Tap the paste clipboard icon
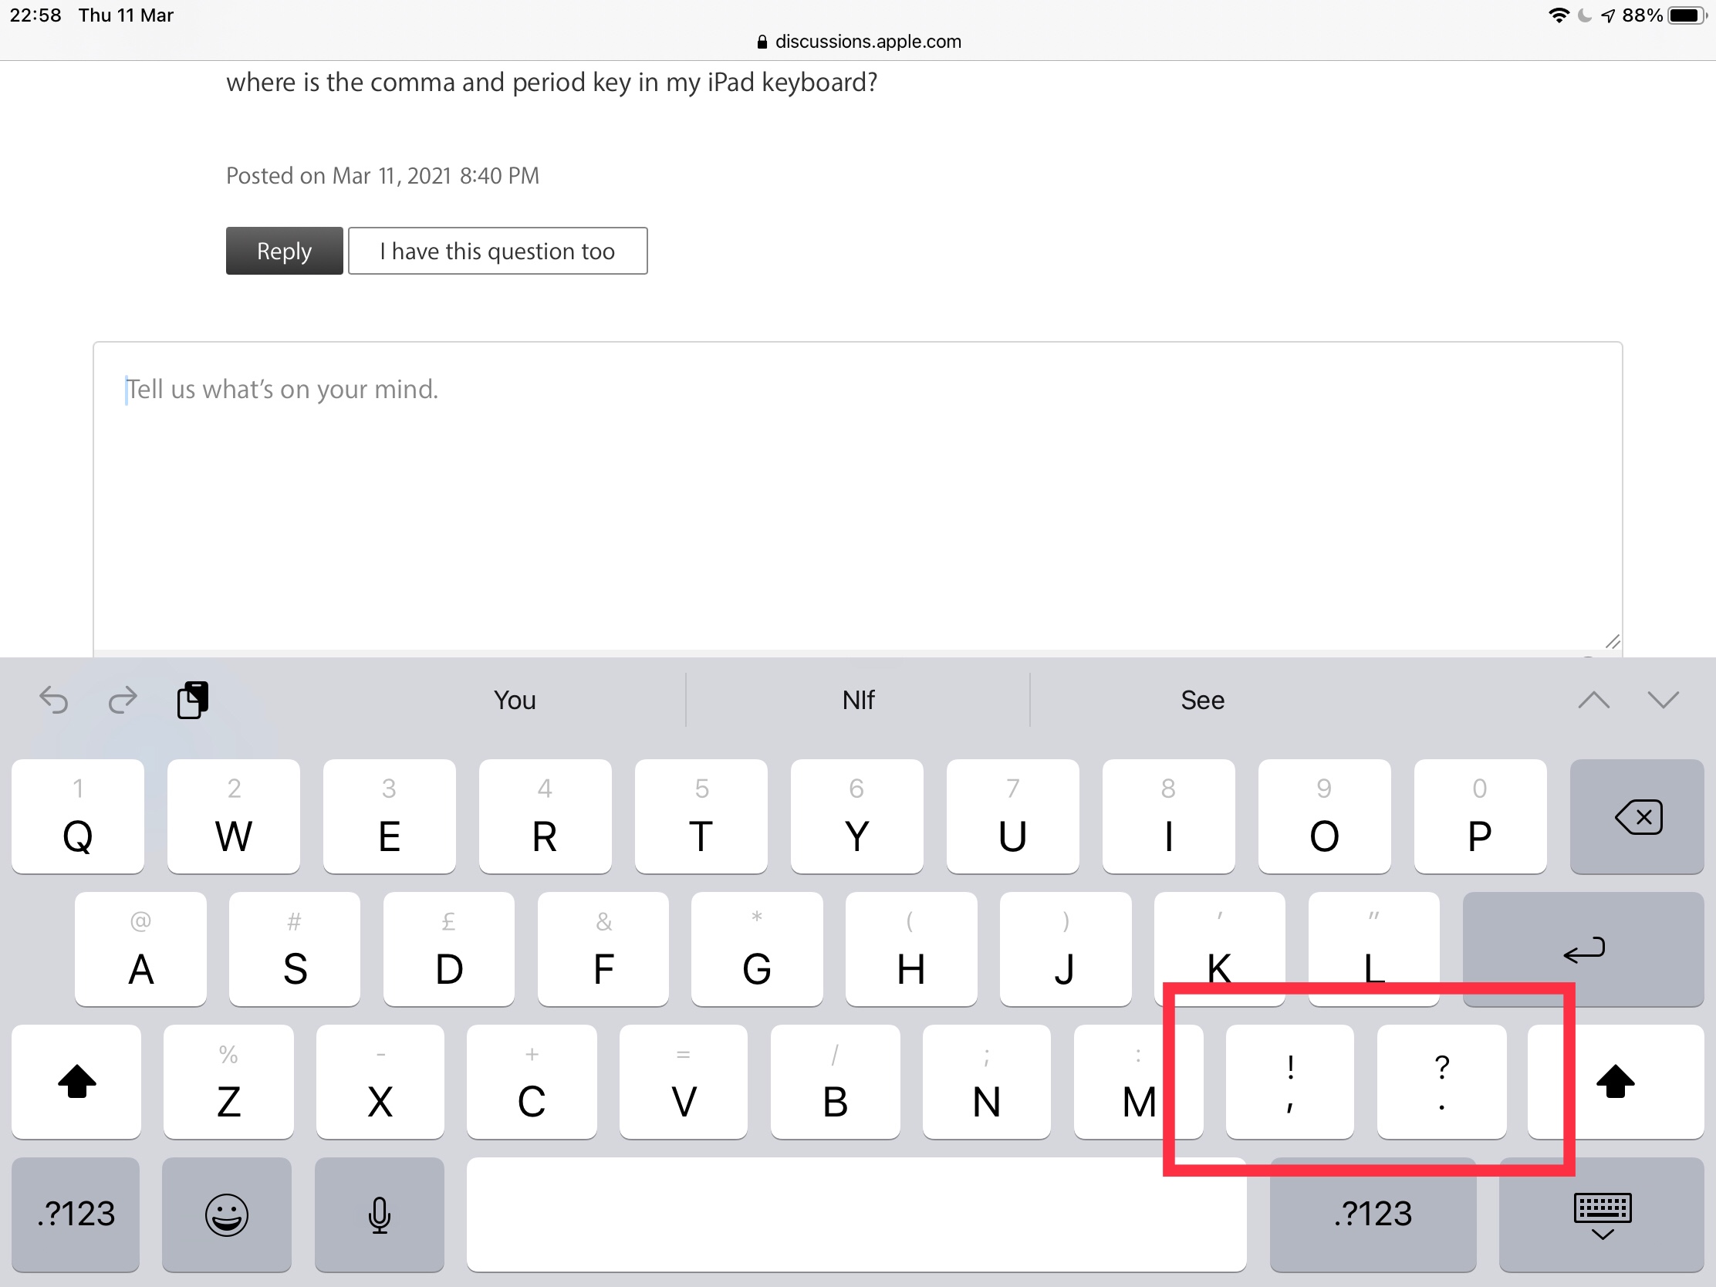The width and height of the screenshot is (1716, 1287). coord(191,699)
